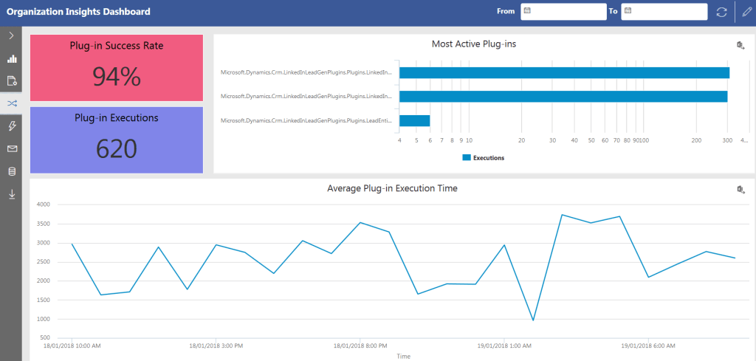Open the lightning bolt workflows view
This screenshot has width=756, height=361.
tap(11, 126)
